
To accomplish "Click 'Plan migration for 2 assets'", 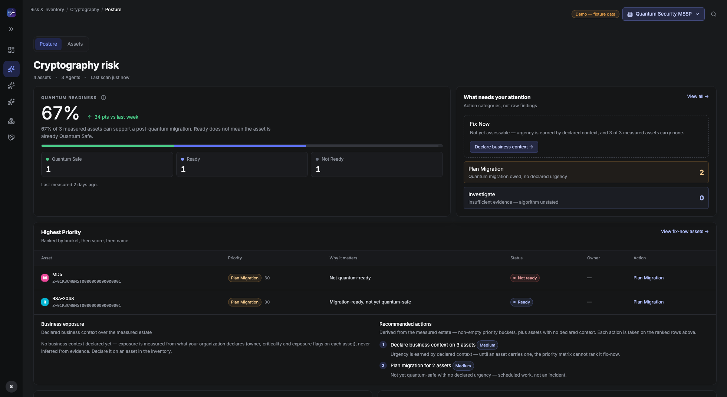I will coord(421,365).
